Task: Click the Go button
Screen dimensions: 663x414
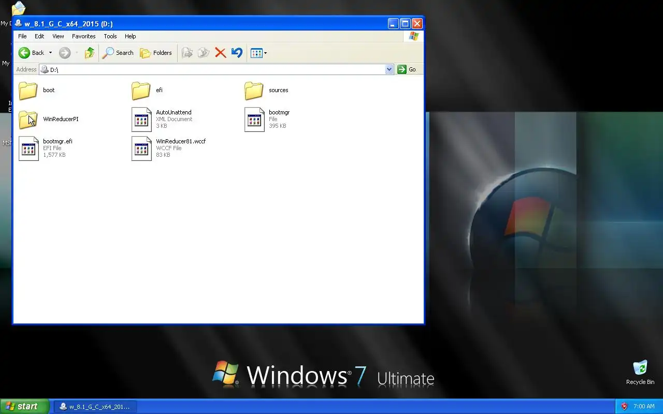Action: [x=407, y=69]
